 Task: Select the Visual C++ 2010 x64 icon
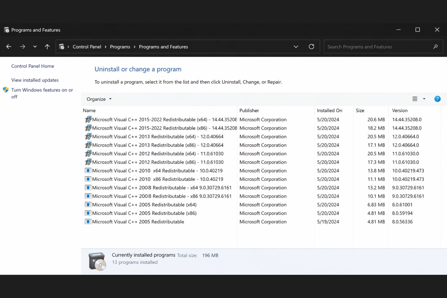pos(88,170)
